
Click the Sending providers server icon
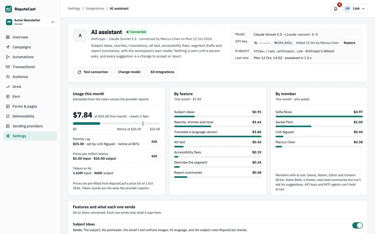click(8, 126)
